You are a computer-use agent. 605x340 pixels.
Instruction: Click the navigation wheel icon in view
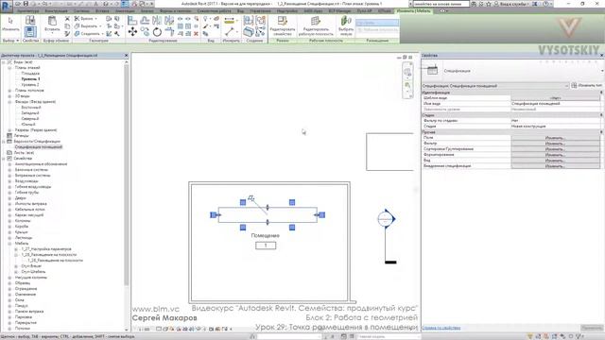click(x=407, y=72)
